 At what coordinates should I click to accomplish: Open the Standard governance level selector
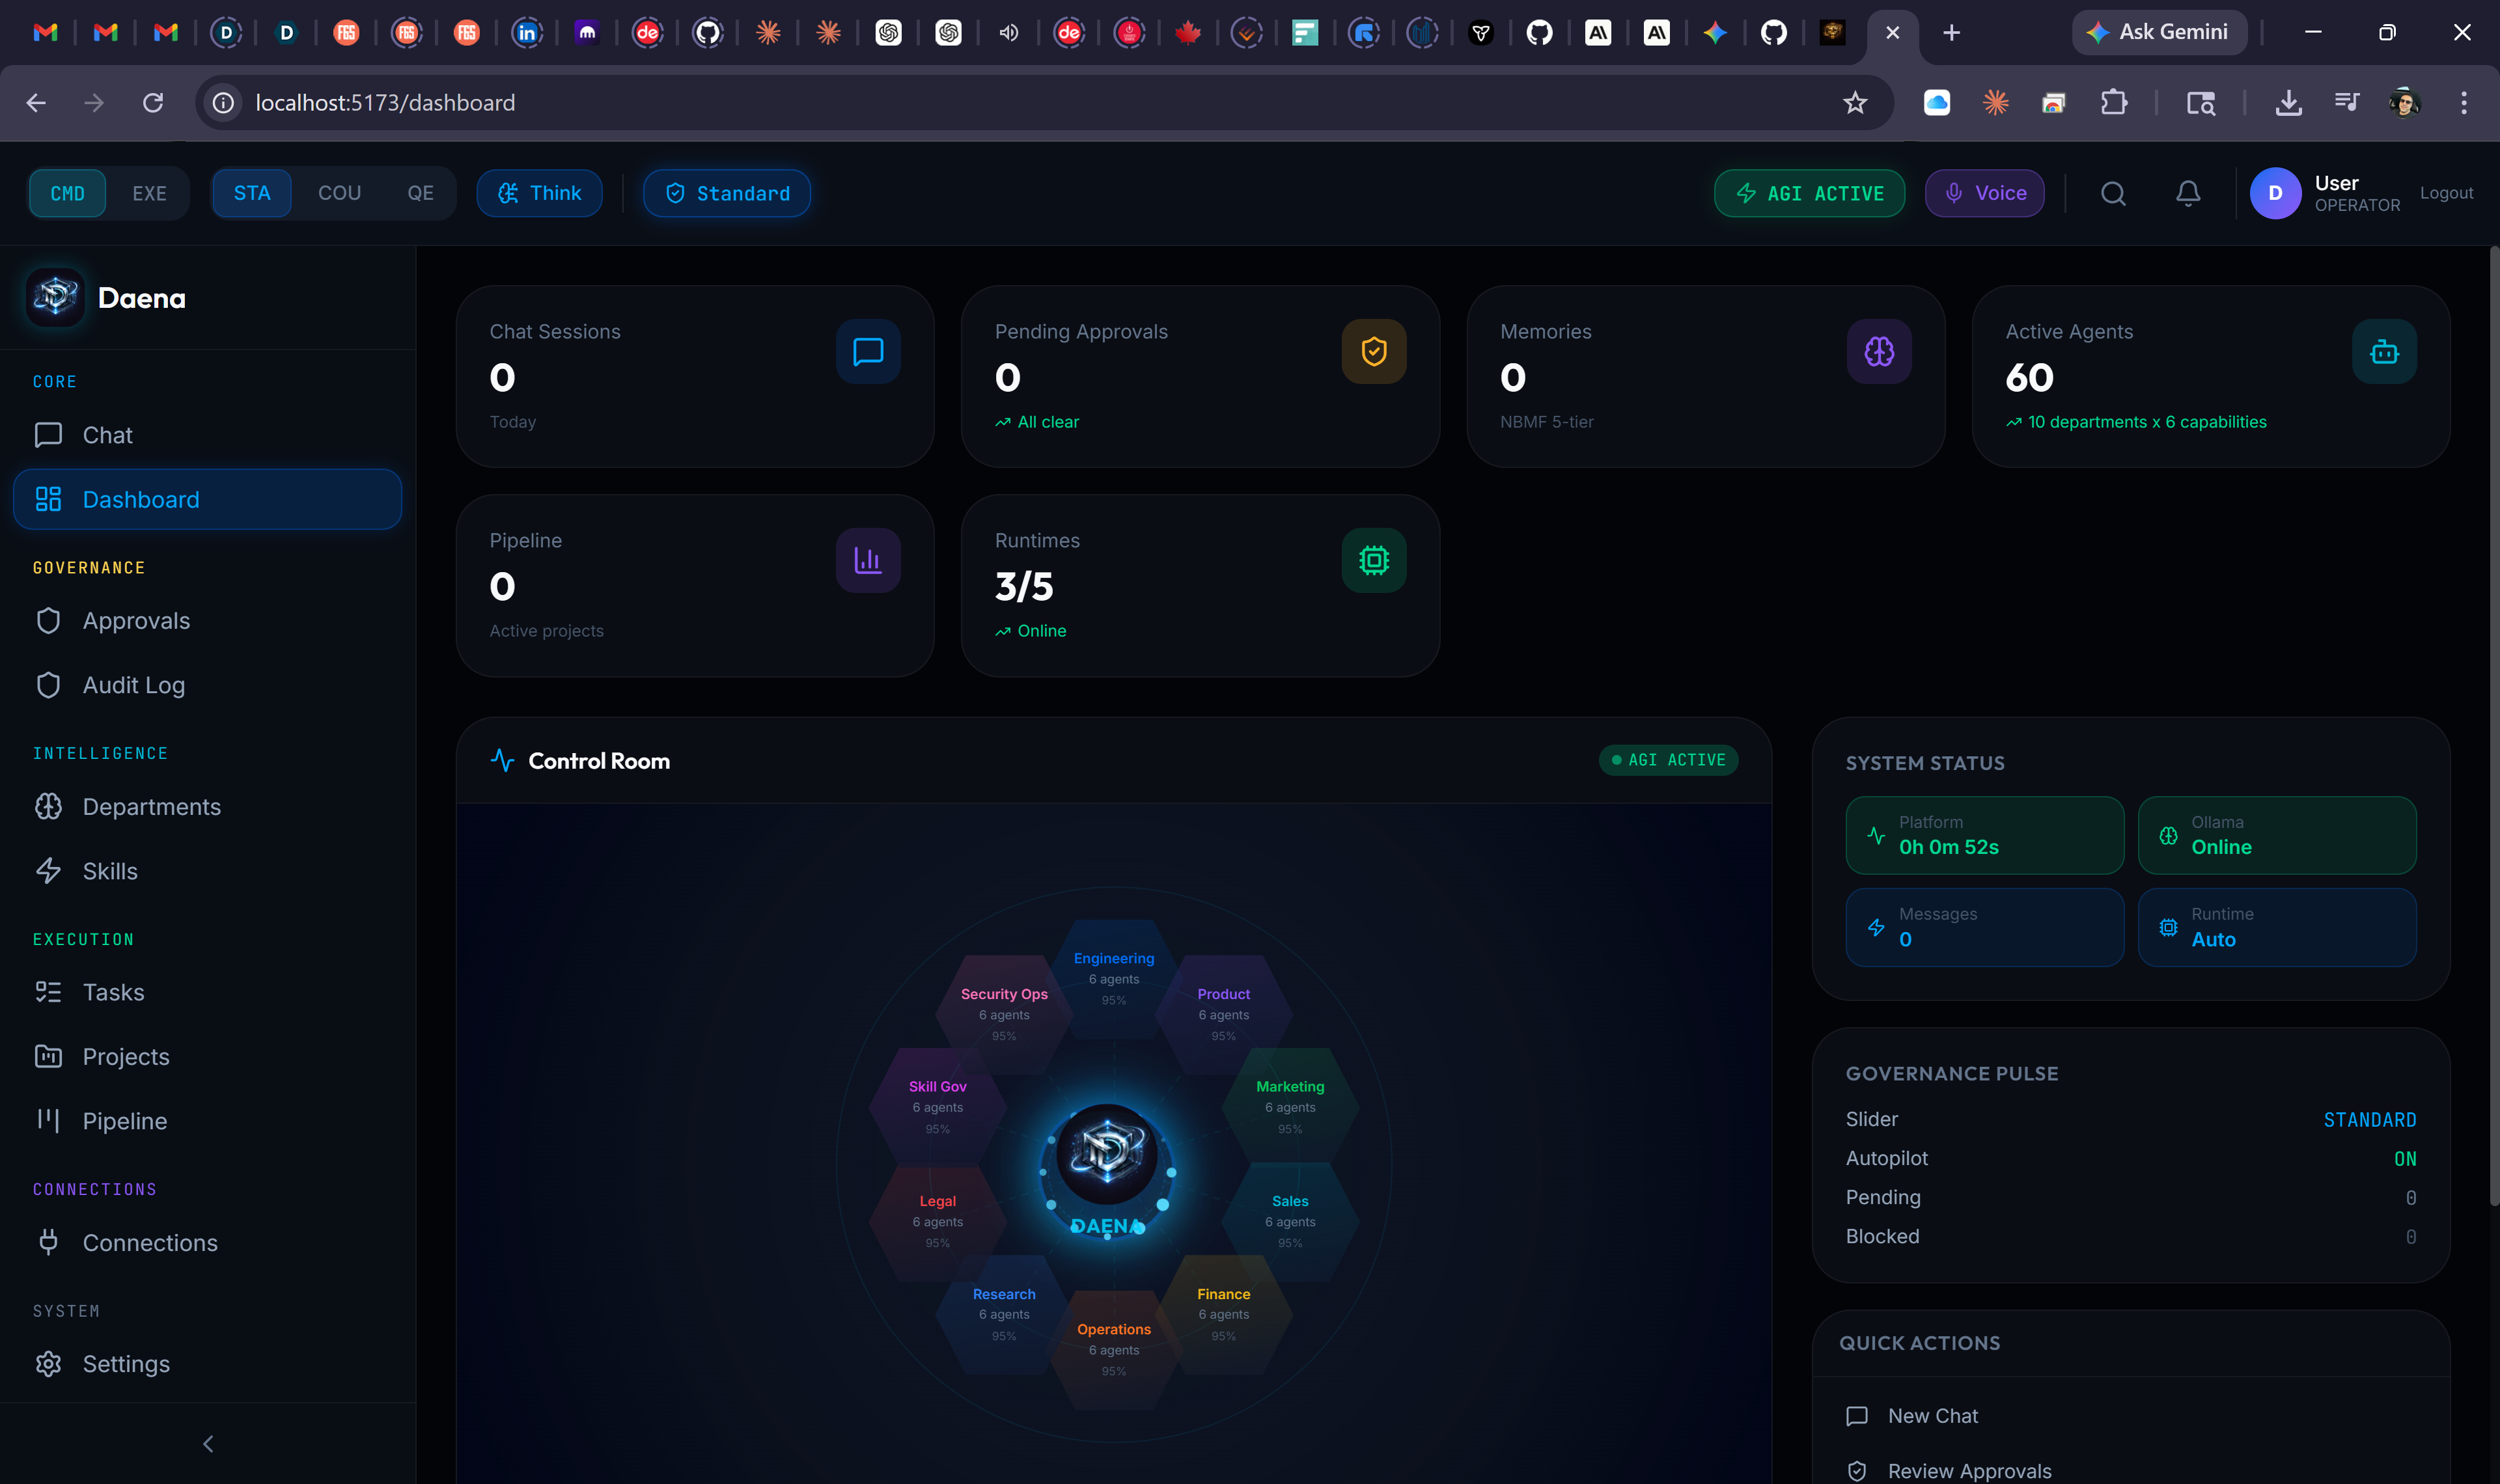tap(727, 193)
